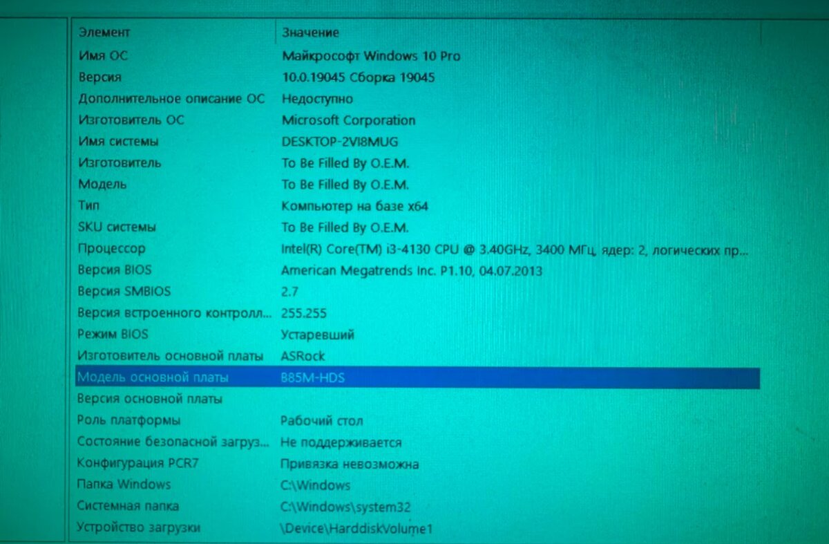Select the "Изготовитель основной платы" row
This screenshot has height=544, width=829.
[170, 356]
